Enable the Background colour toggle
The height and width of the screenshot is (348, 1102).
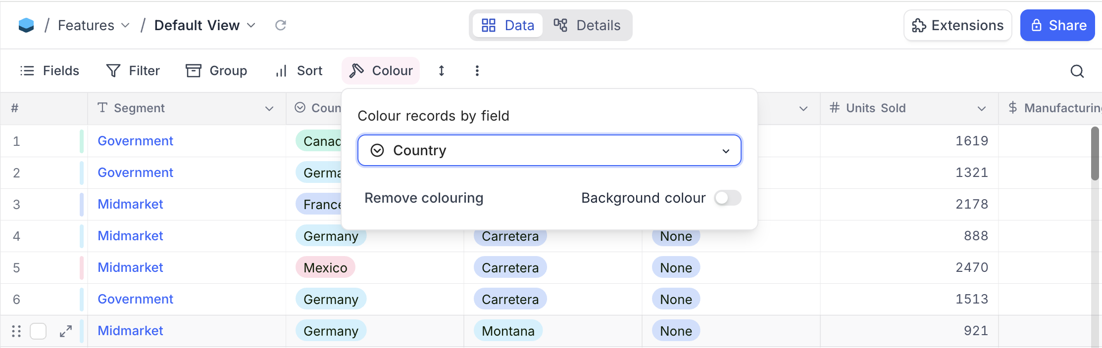point(728,198)
